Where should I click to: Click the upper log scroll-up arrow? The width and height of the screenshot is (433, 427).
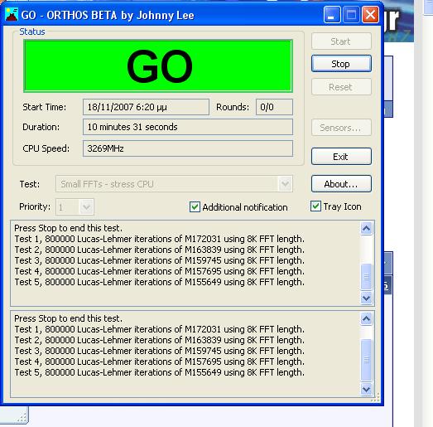coord(367,229)
